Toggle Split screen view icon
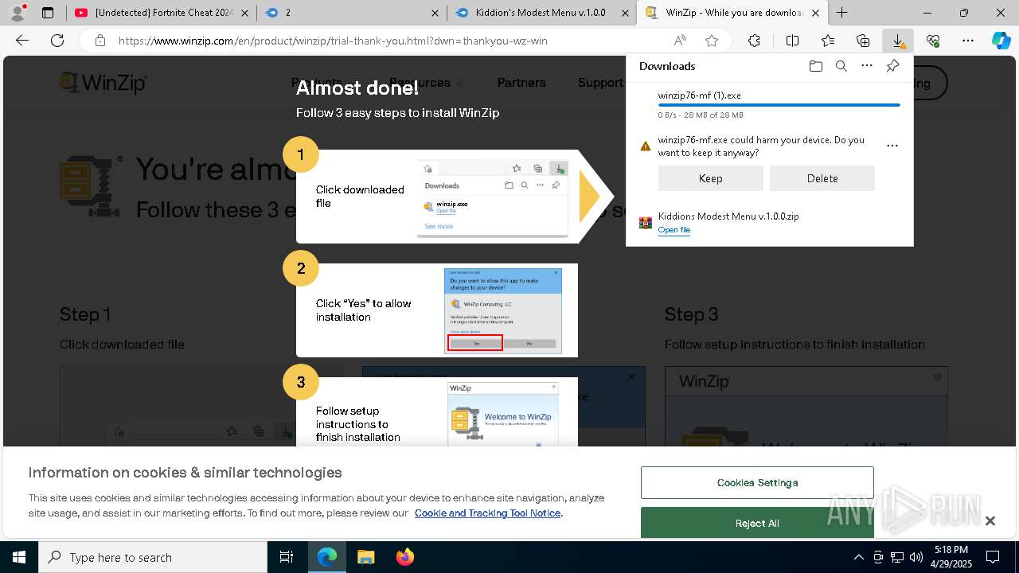Screen dimensions: 1019x573 coord(792,41)
